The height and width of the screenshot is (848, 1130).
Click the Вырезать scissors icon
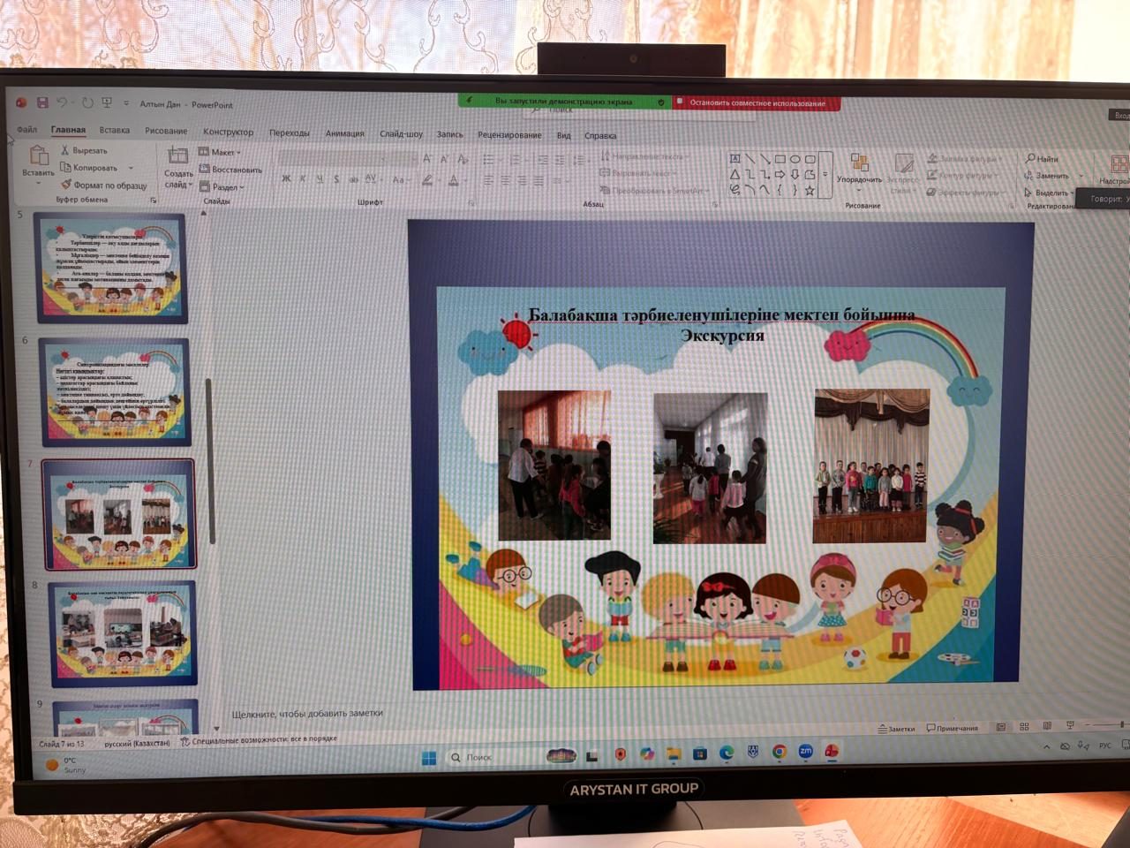[64, 150]
